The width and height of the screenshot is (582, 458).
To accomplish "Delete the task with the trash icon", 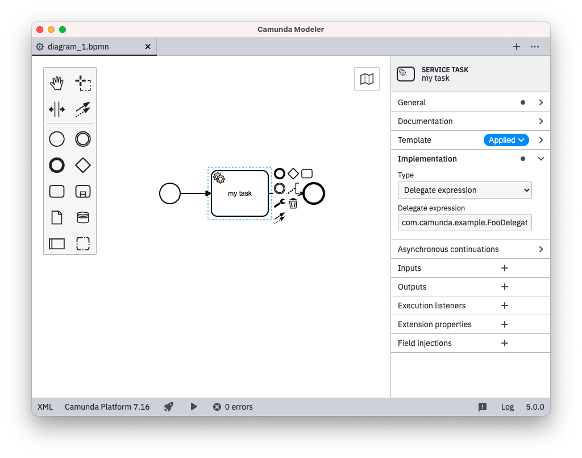I will pyautogui.click(x=293, y=203).
